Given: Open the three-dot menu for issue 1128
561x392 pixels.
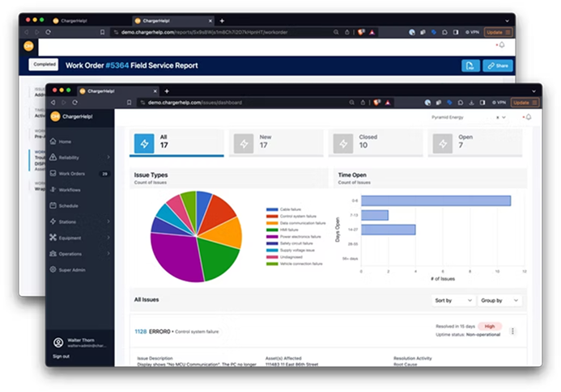Looking at the screenshot, I should point(512,331).
